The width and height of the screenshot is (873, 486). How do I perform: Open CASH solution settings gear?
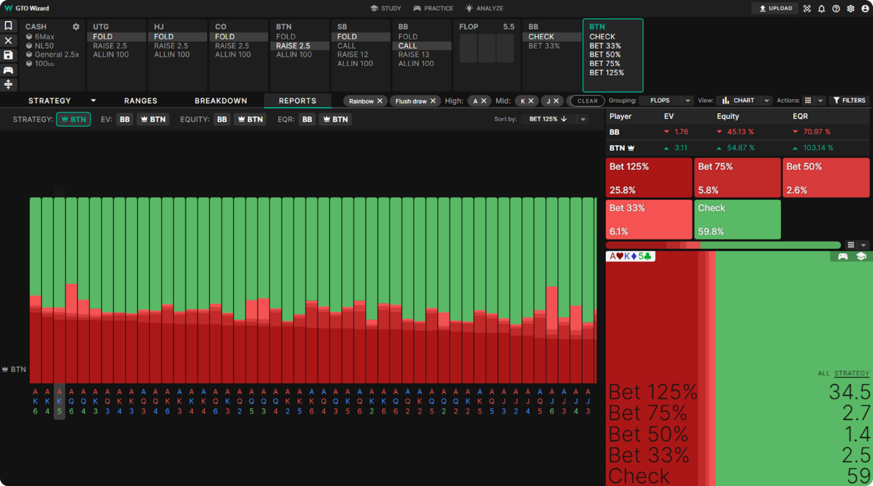(76, 27)
